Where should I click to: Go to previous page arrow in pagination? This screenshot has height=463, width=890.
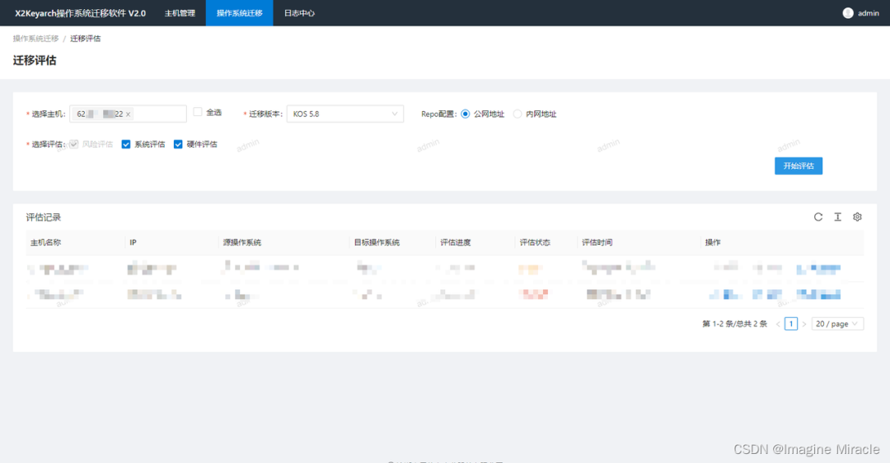click(x=777, y=325)
